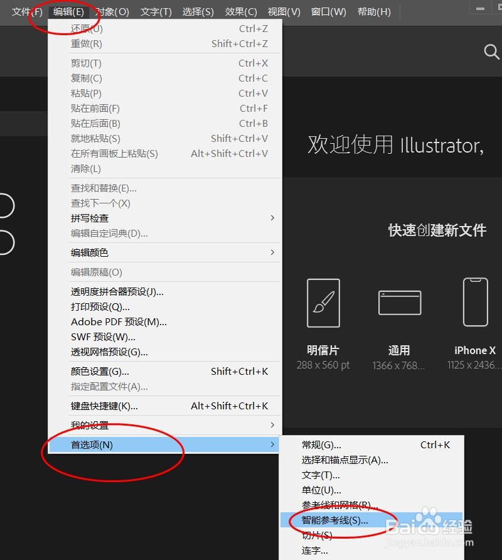Open the 帮助(H) menu

tap(374, 12)
